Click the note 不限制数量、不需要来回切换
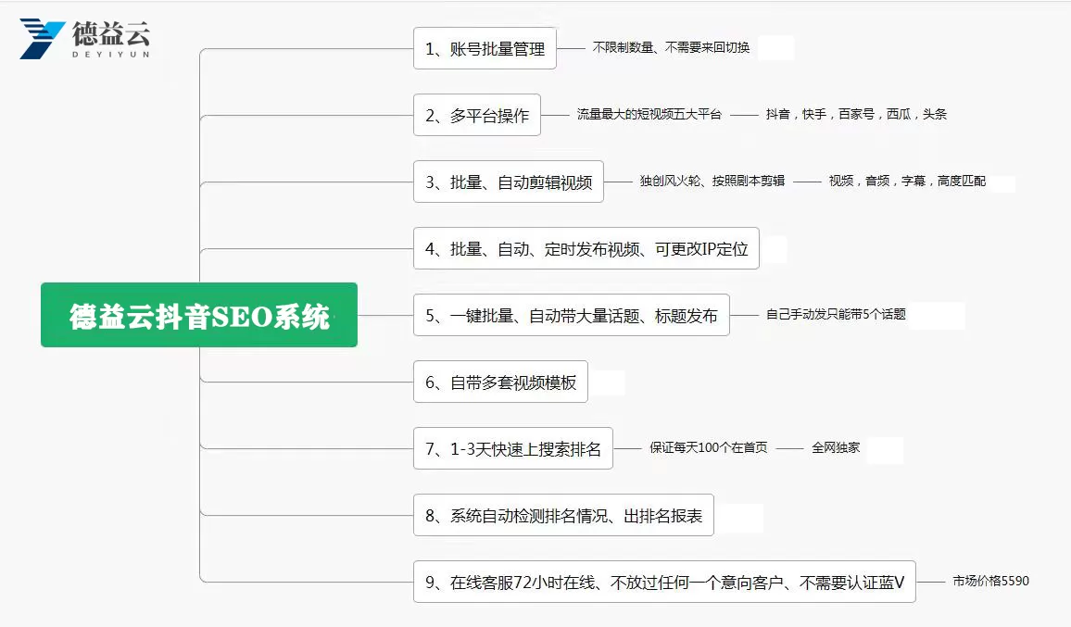Image resolution: width=1071 pixels, height=627 pixels. tap(671, 47)
